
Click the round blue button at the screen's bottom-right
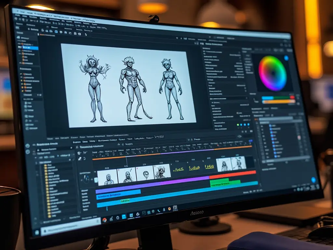pos(313,180)
